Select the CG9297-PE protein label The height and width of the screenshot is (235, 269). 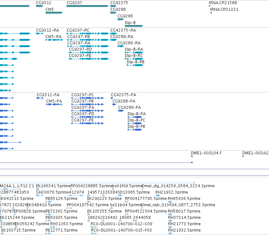[x=83, y=120]
